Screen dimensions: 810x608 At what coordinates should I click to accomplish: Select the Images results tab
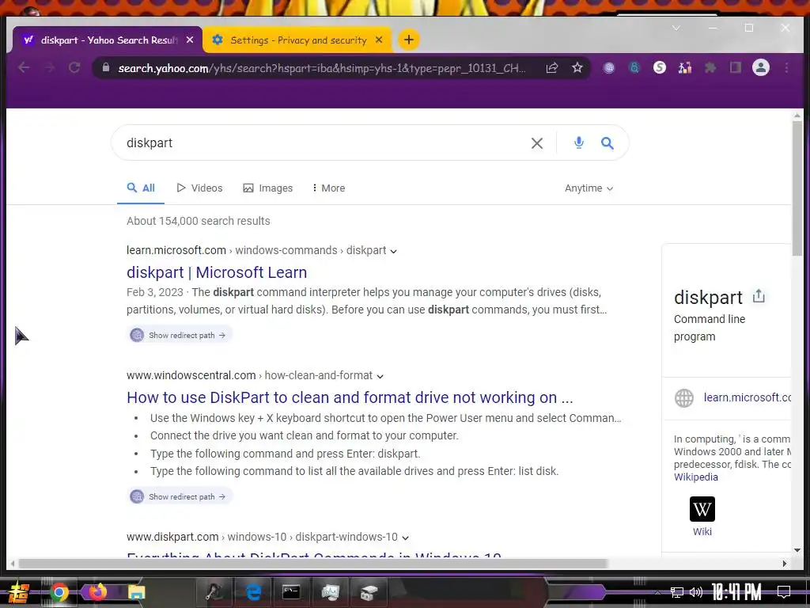(267, 188)
